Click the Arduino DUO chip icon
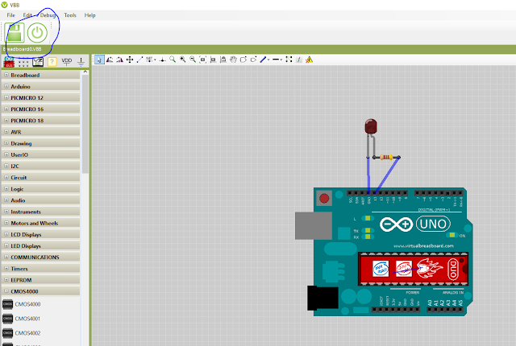 pyautogui.click(x=9, y=61)
